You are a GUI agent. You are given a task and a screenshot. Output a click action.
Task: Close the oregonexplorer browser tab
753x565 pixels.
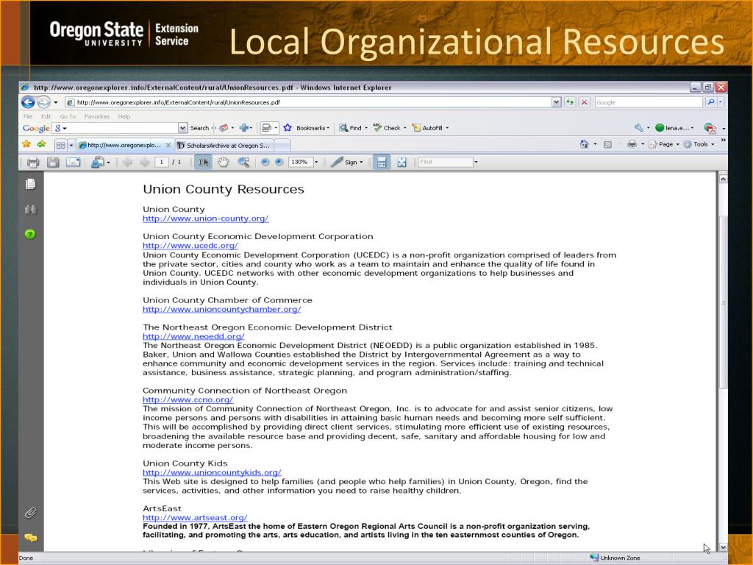(x=168, y=145)
